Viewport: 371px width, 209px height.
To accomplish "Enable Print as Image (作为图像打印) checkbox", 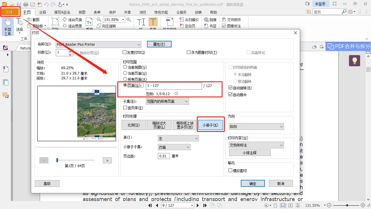I will pyautogui.click(x=189, y=52).
